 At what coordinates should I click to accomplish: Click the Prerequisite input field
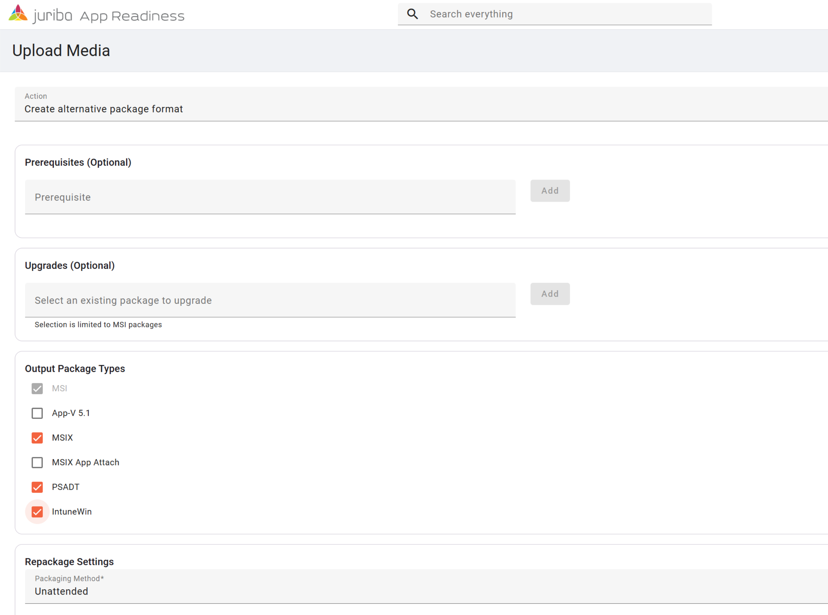(270, 197)
